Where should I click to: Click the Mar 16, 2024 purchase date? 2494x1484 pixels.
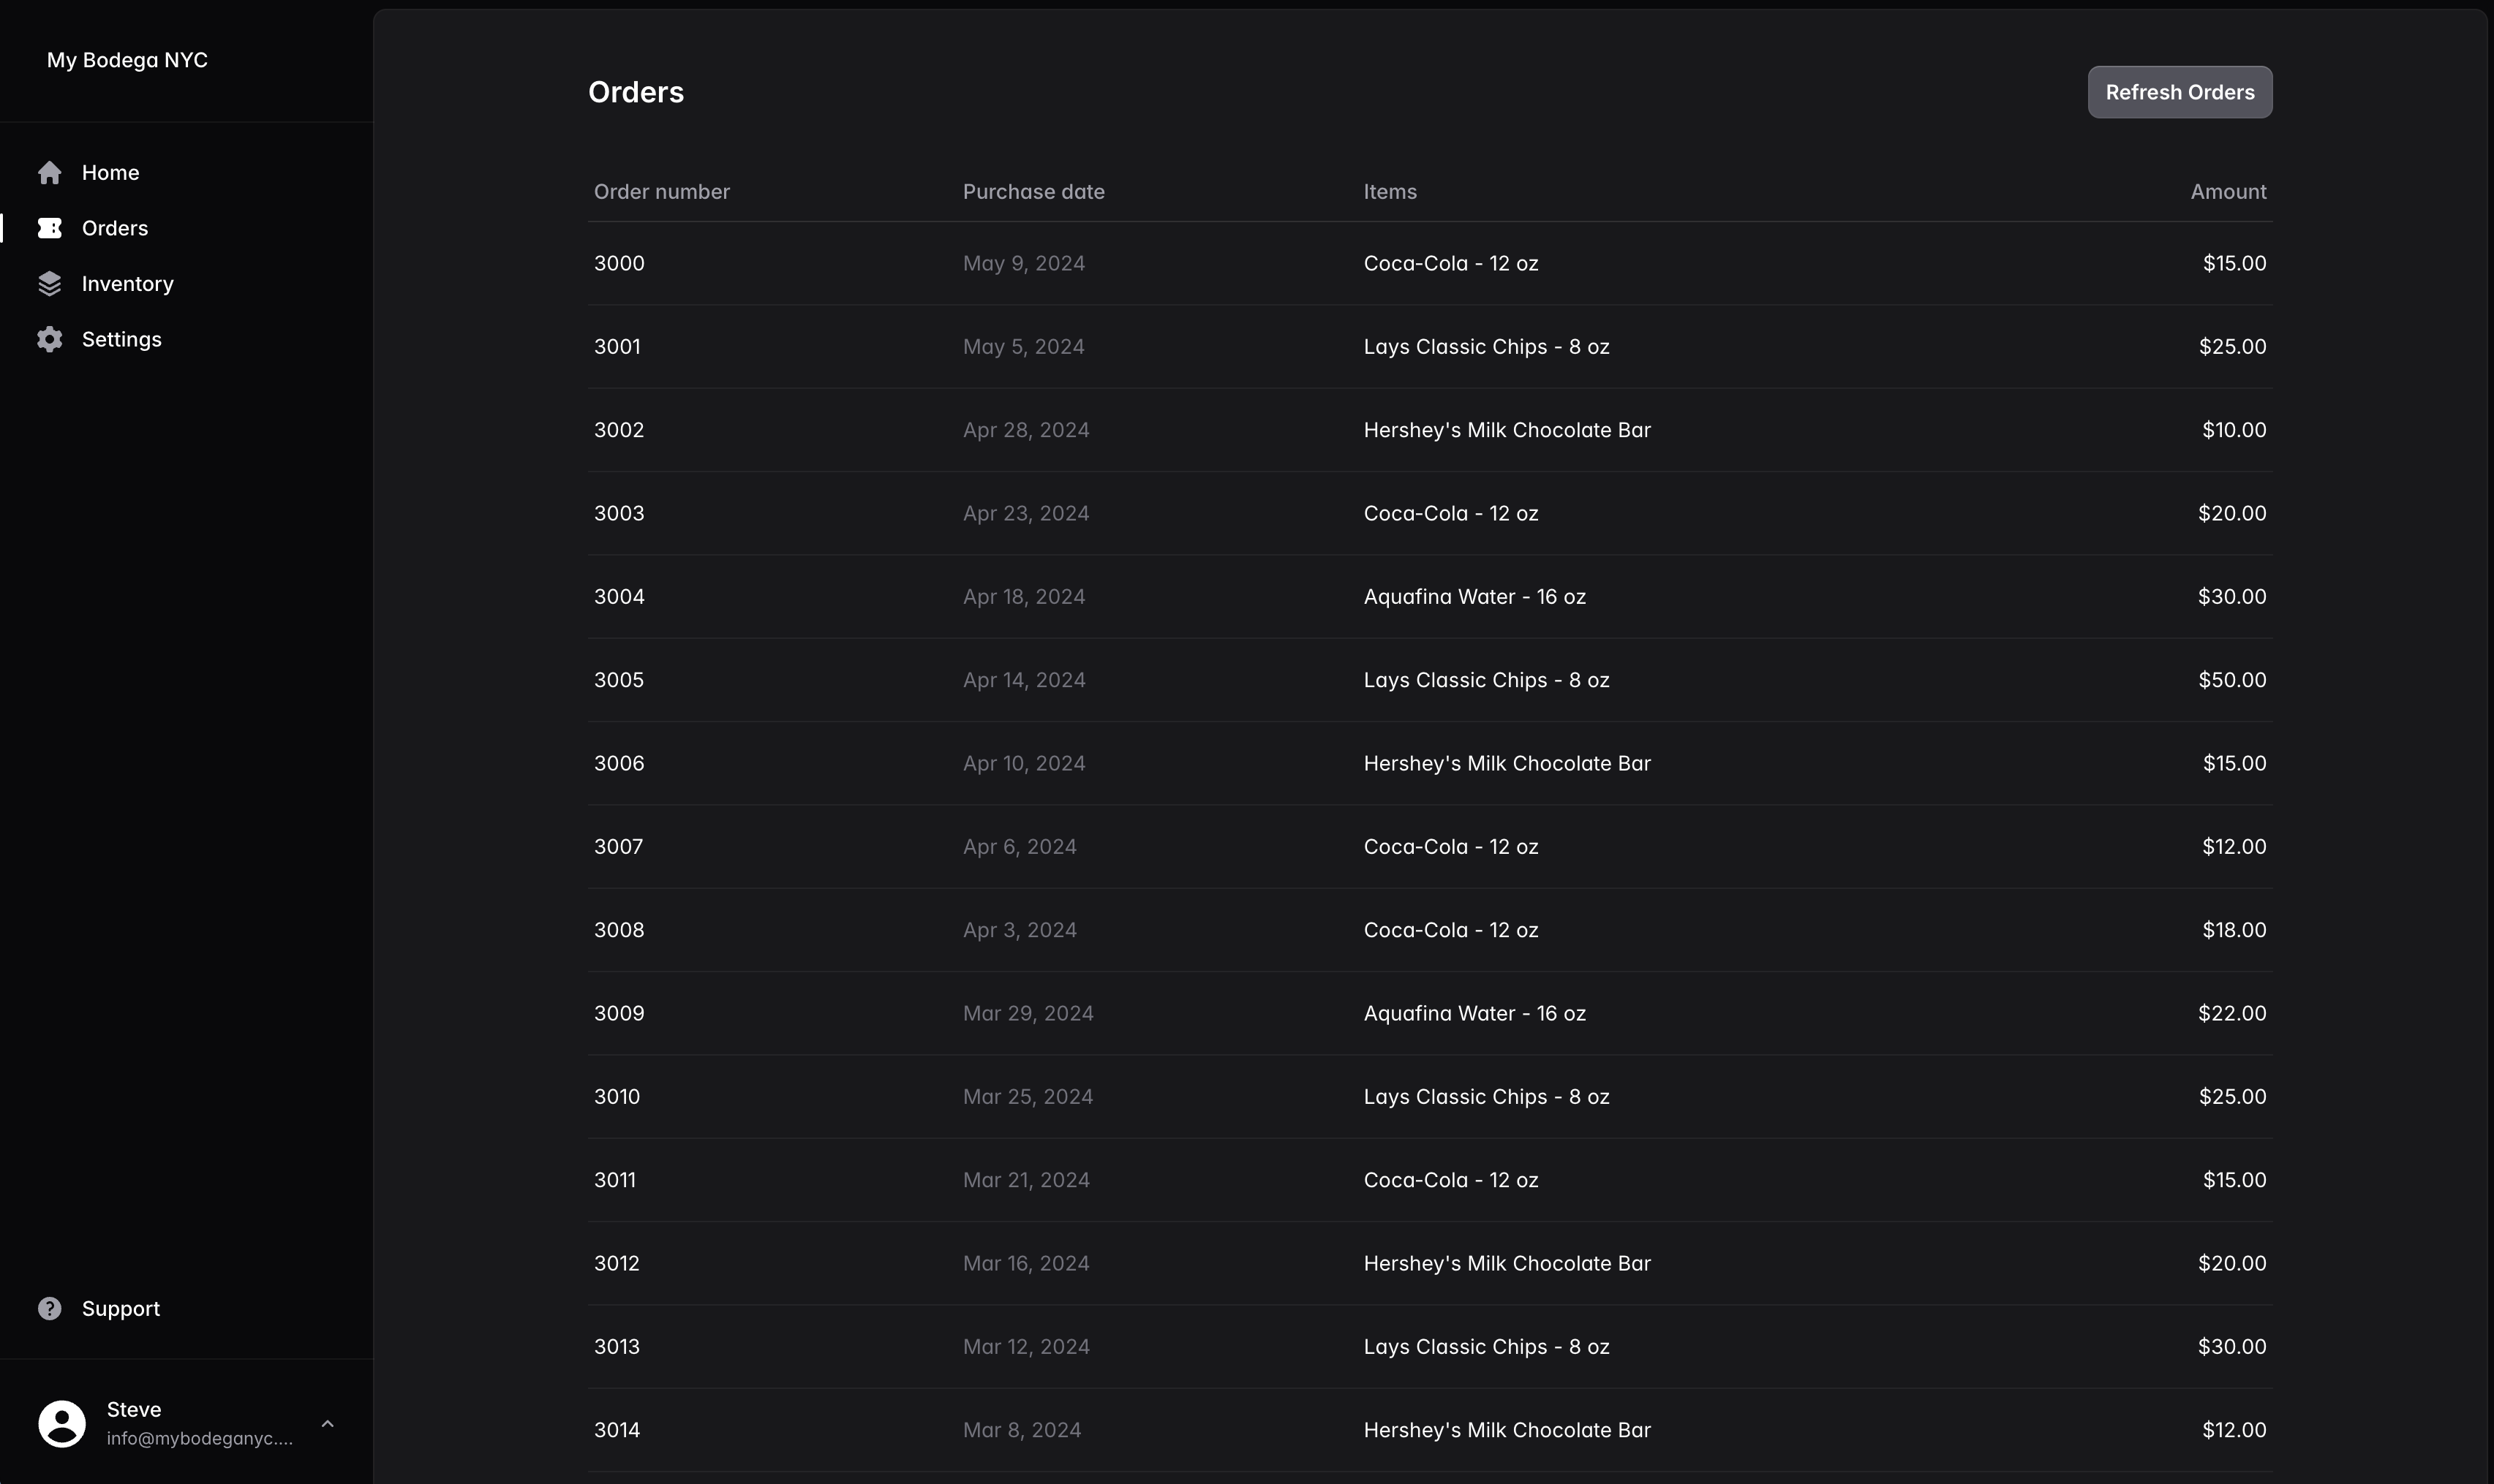[1025, 1264]
